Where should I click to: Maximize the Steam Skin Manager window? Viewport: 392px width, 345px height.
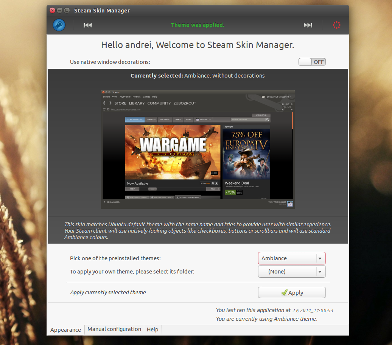(67, 10)
